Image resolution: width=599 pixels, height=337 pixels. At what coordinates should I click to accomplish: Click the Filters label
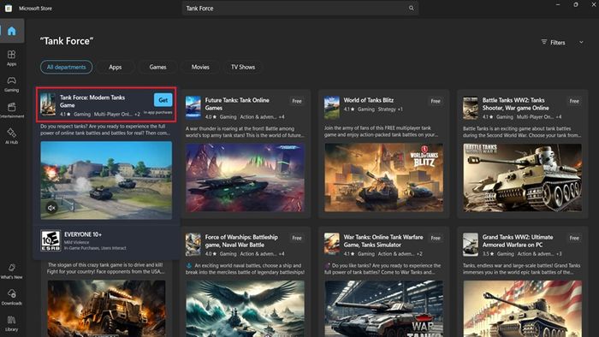click(558, 43)
